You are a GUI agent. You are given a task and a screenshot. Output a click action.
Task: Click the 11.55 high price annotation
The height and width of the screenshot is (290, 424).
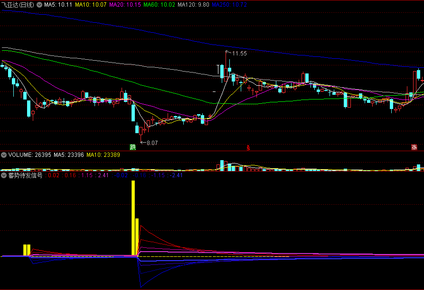[239, 54]
